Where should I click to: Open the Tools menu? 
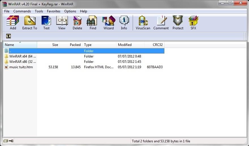[39, 11]
